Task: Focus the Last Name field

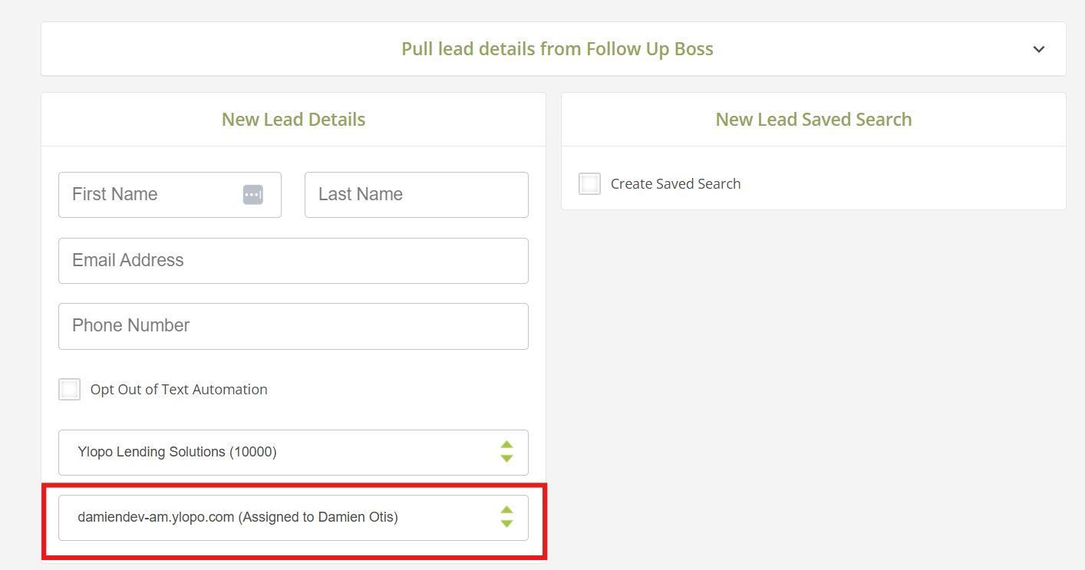Action: (x=417, y=195)
